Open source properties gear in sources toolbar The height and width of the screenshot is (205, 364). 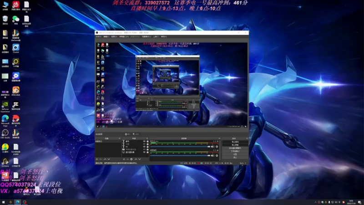(131, 159)
